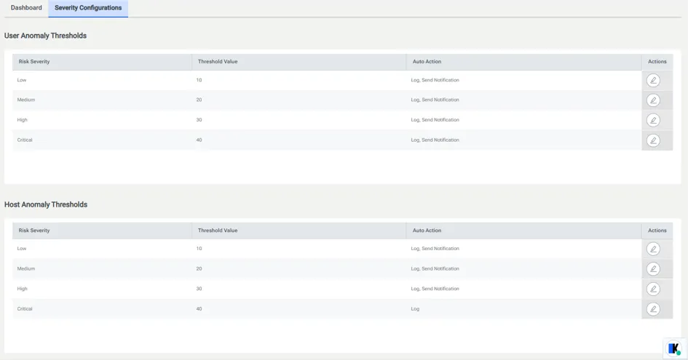Viewport: 688px width, 360px height.
Task: Click auto action of Host Anomaly High row
Action: click(x=435, y=289)
